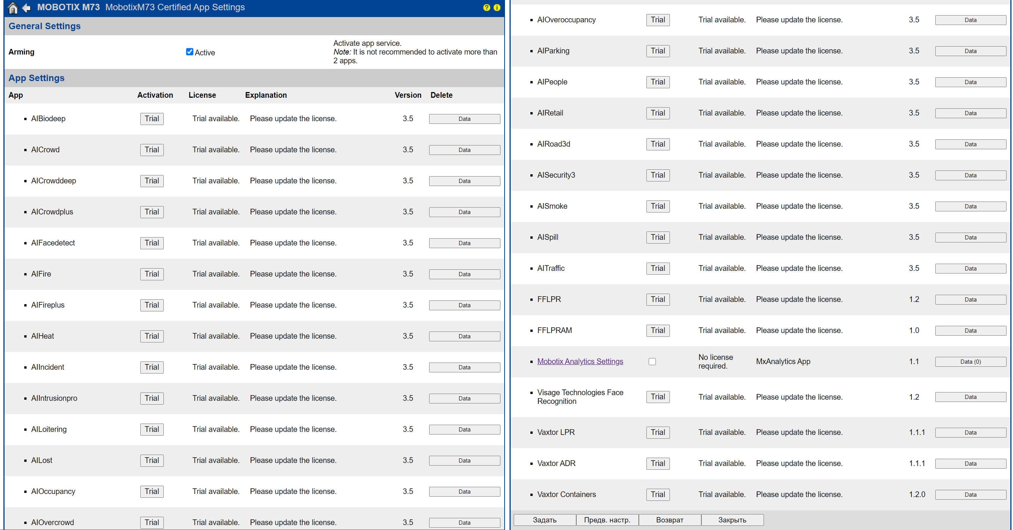Click Trial for FFLPR app
This screenshot has width=1013, height=530.
click(x=657, y=299)
